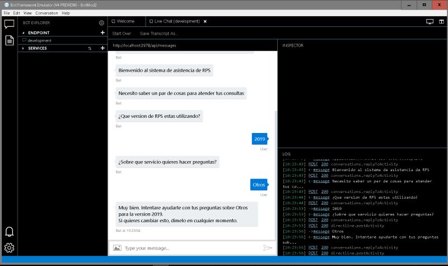Open log message link for Otros
This screenshot has height=266, width=448.
point(321,231)
